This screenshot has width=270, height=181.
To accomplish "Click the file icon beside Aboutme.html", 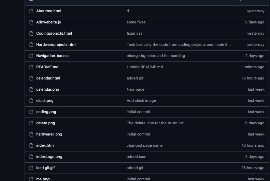I will (31, 11).
